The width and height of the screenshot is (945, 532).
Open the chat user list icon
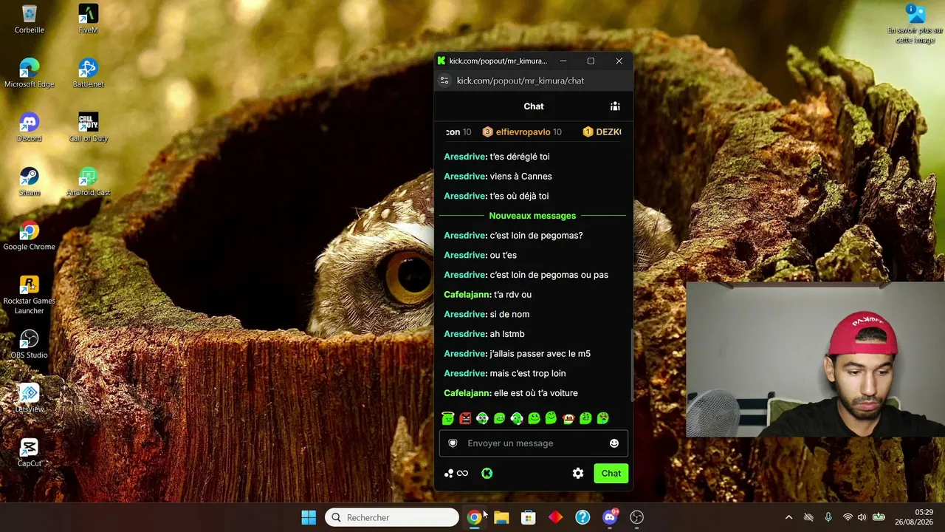(615, 106)
